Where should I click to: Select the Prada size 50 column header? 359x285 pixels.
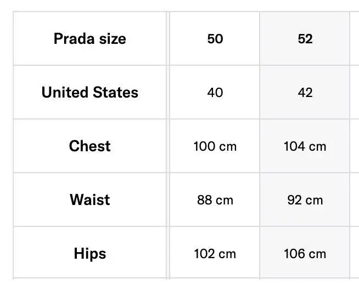[215, 39]
